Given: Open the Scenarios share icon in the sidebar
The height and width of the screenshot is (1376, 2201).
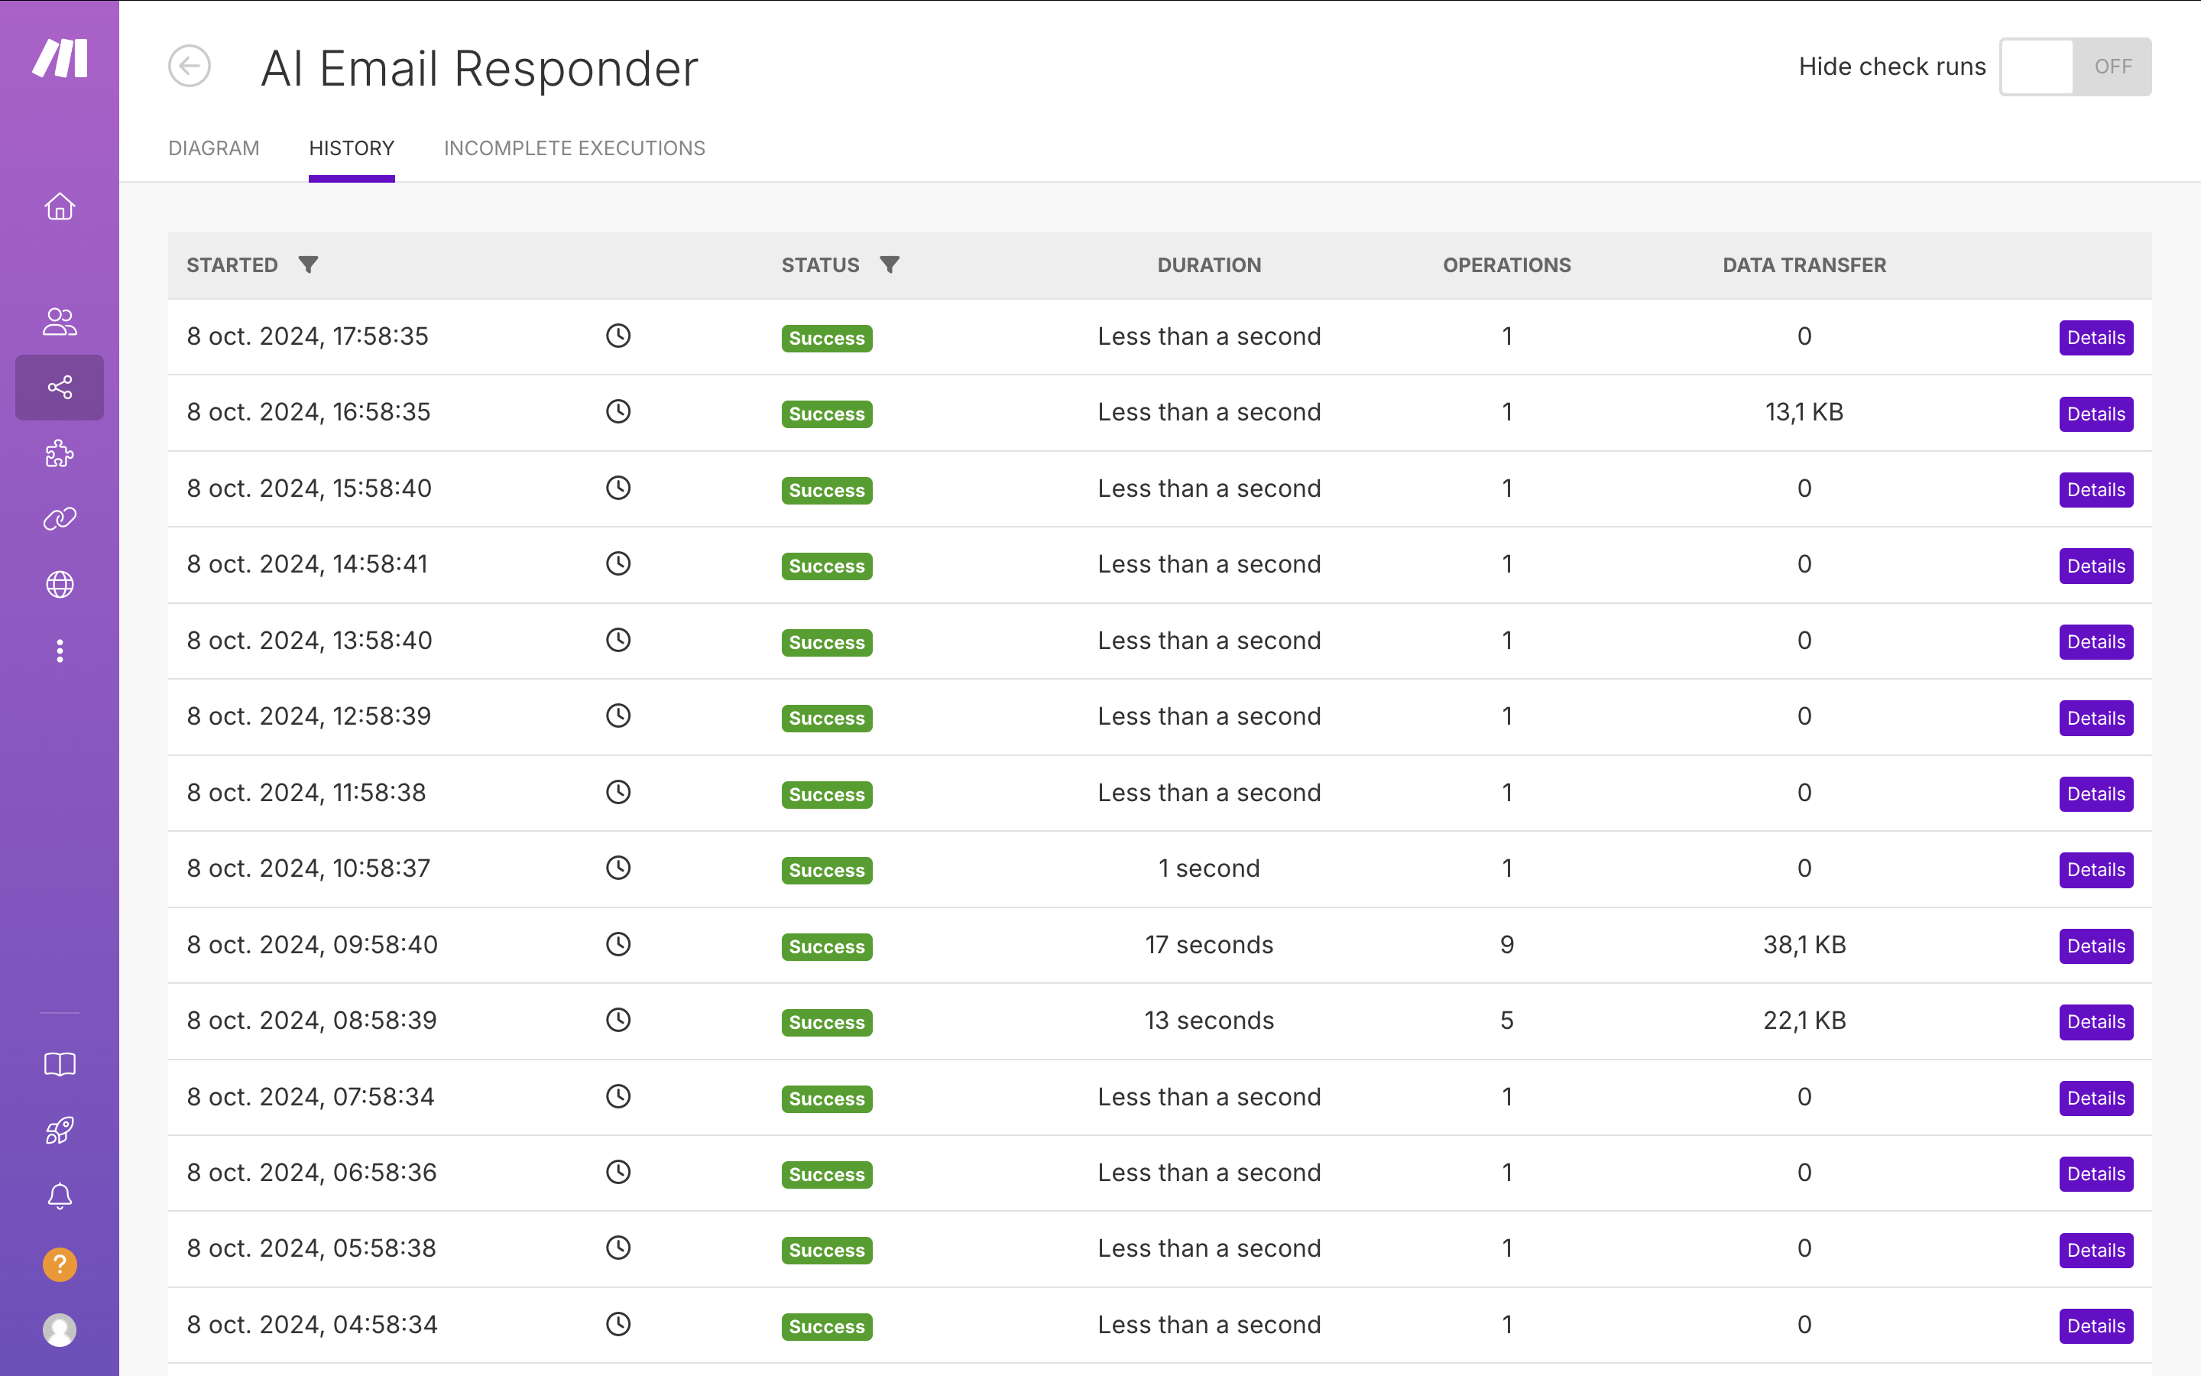Looking at the screenshot, I should 59,388.
